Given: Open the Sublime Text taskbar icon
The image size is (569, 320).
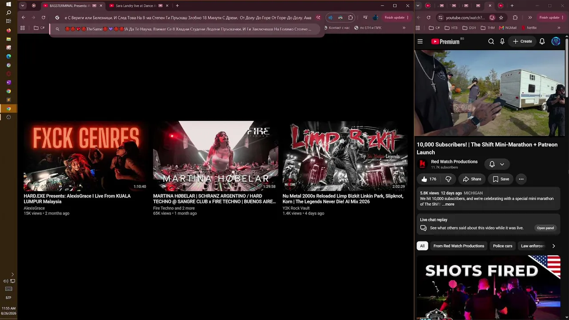Looking at the screenshot, I should click(8, 100).
